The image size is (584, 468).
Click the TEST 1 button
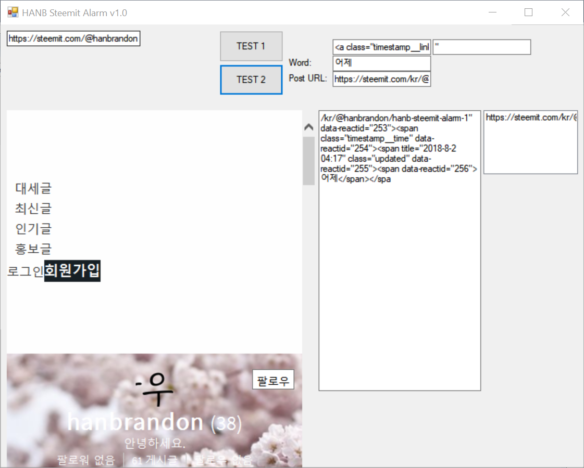pos(251,46)
